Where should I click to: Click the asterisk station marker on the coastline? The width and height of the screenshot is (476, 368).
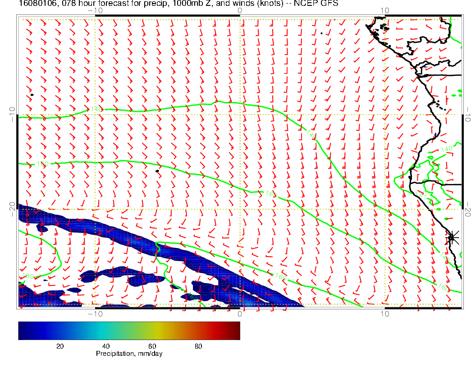(x=452, y=237)
